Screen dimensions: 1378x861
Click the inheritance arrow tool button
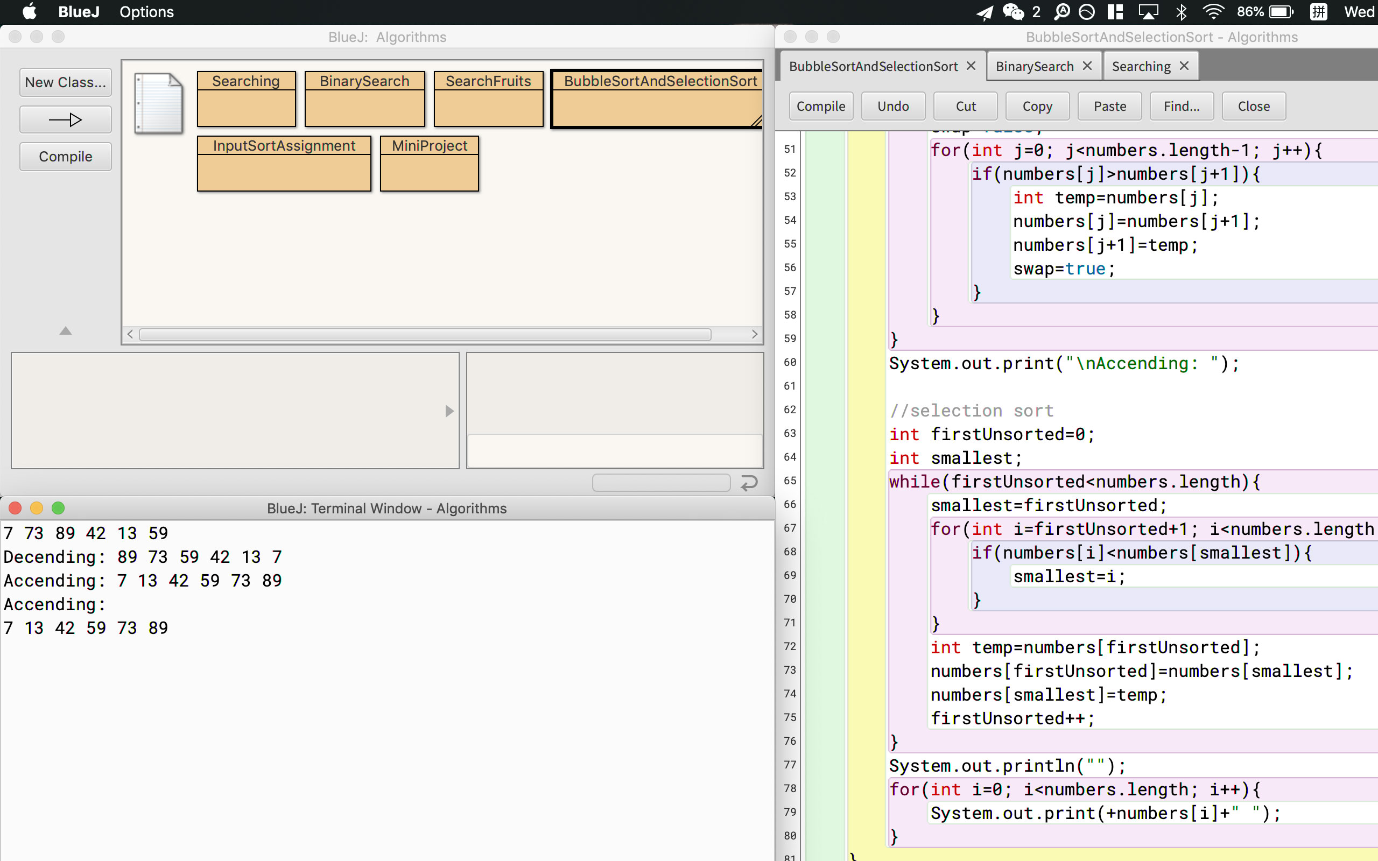pyautogui.click(x=66, y=119)
